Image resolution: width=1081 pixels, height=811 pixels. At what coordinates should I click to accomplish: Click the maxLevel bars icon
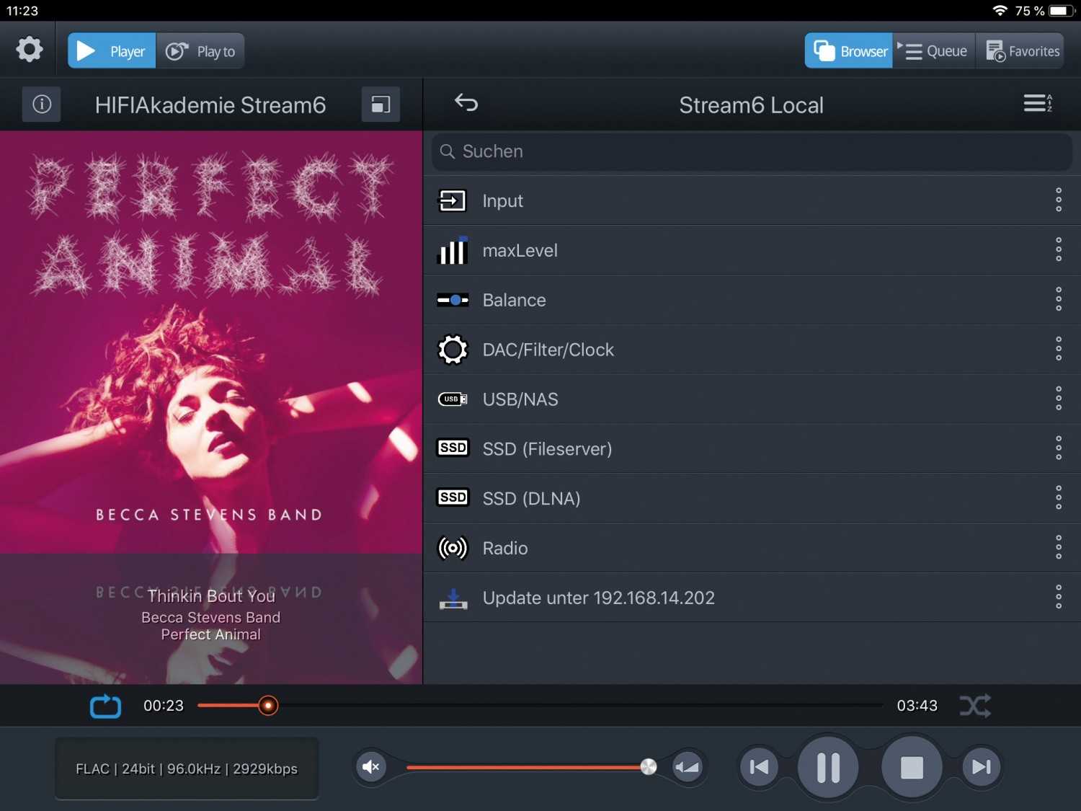pos(453,250)
